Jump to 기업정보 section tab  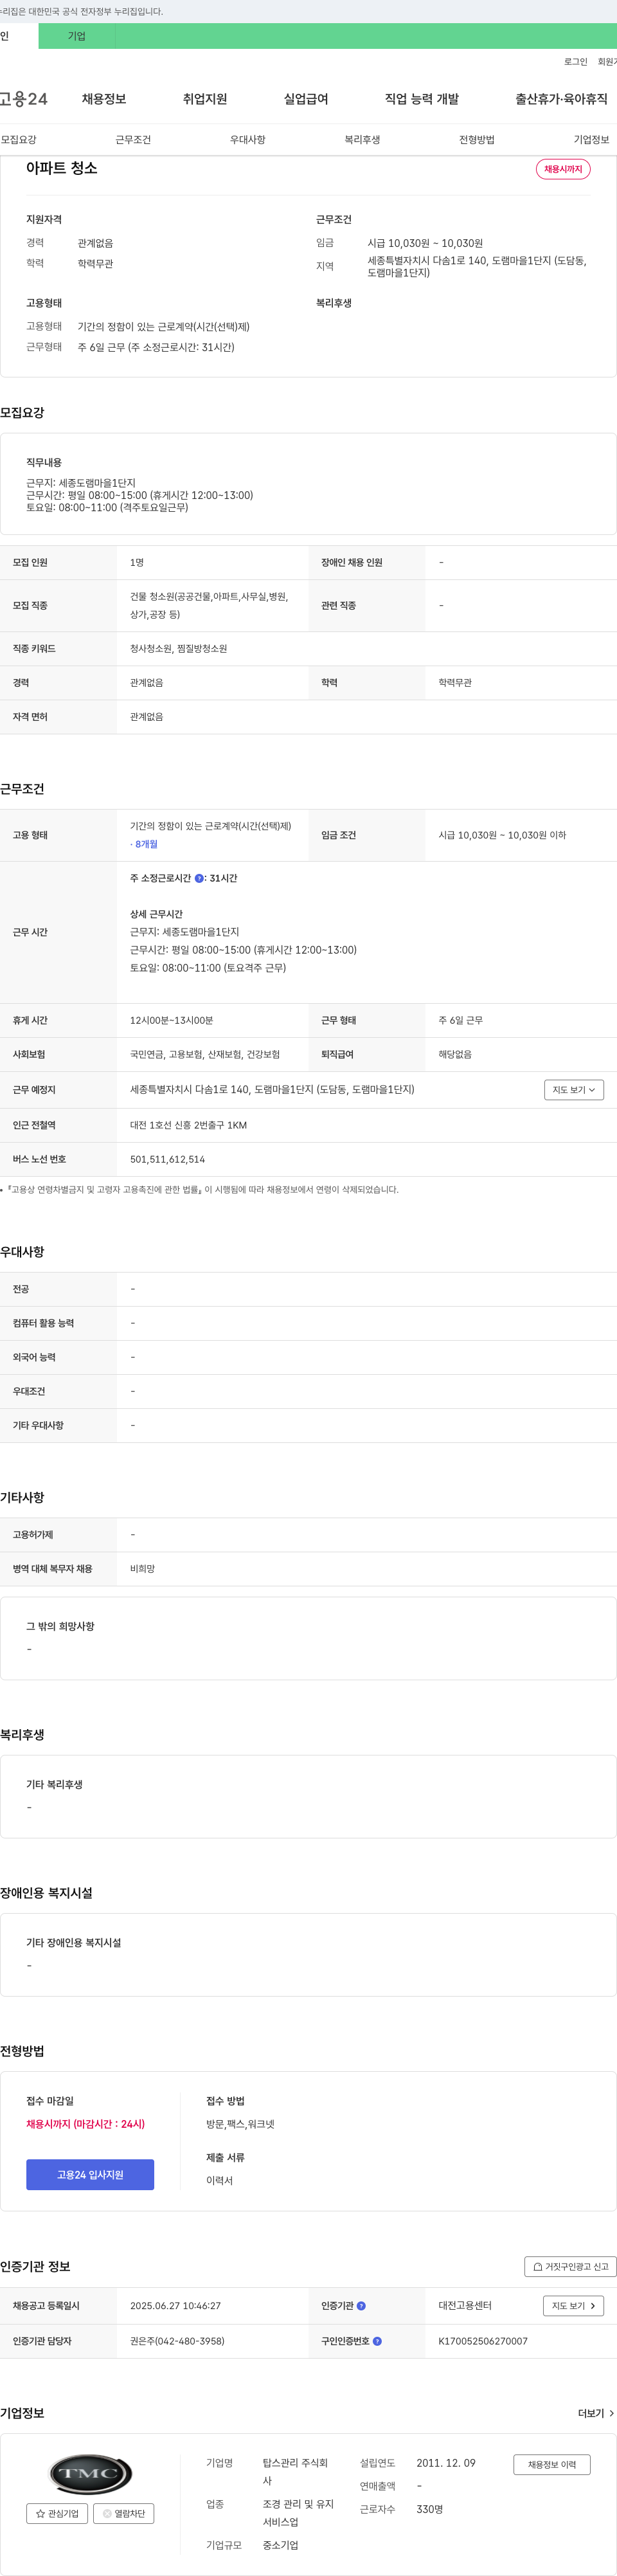point(591,140)
